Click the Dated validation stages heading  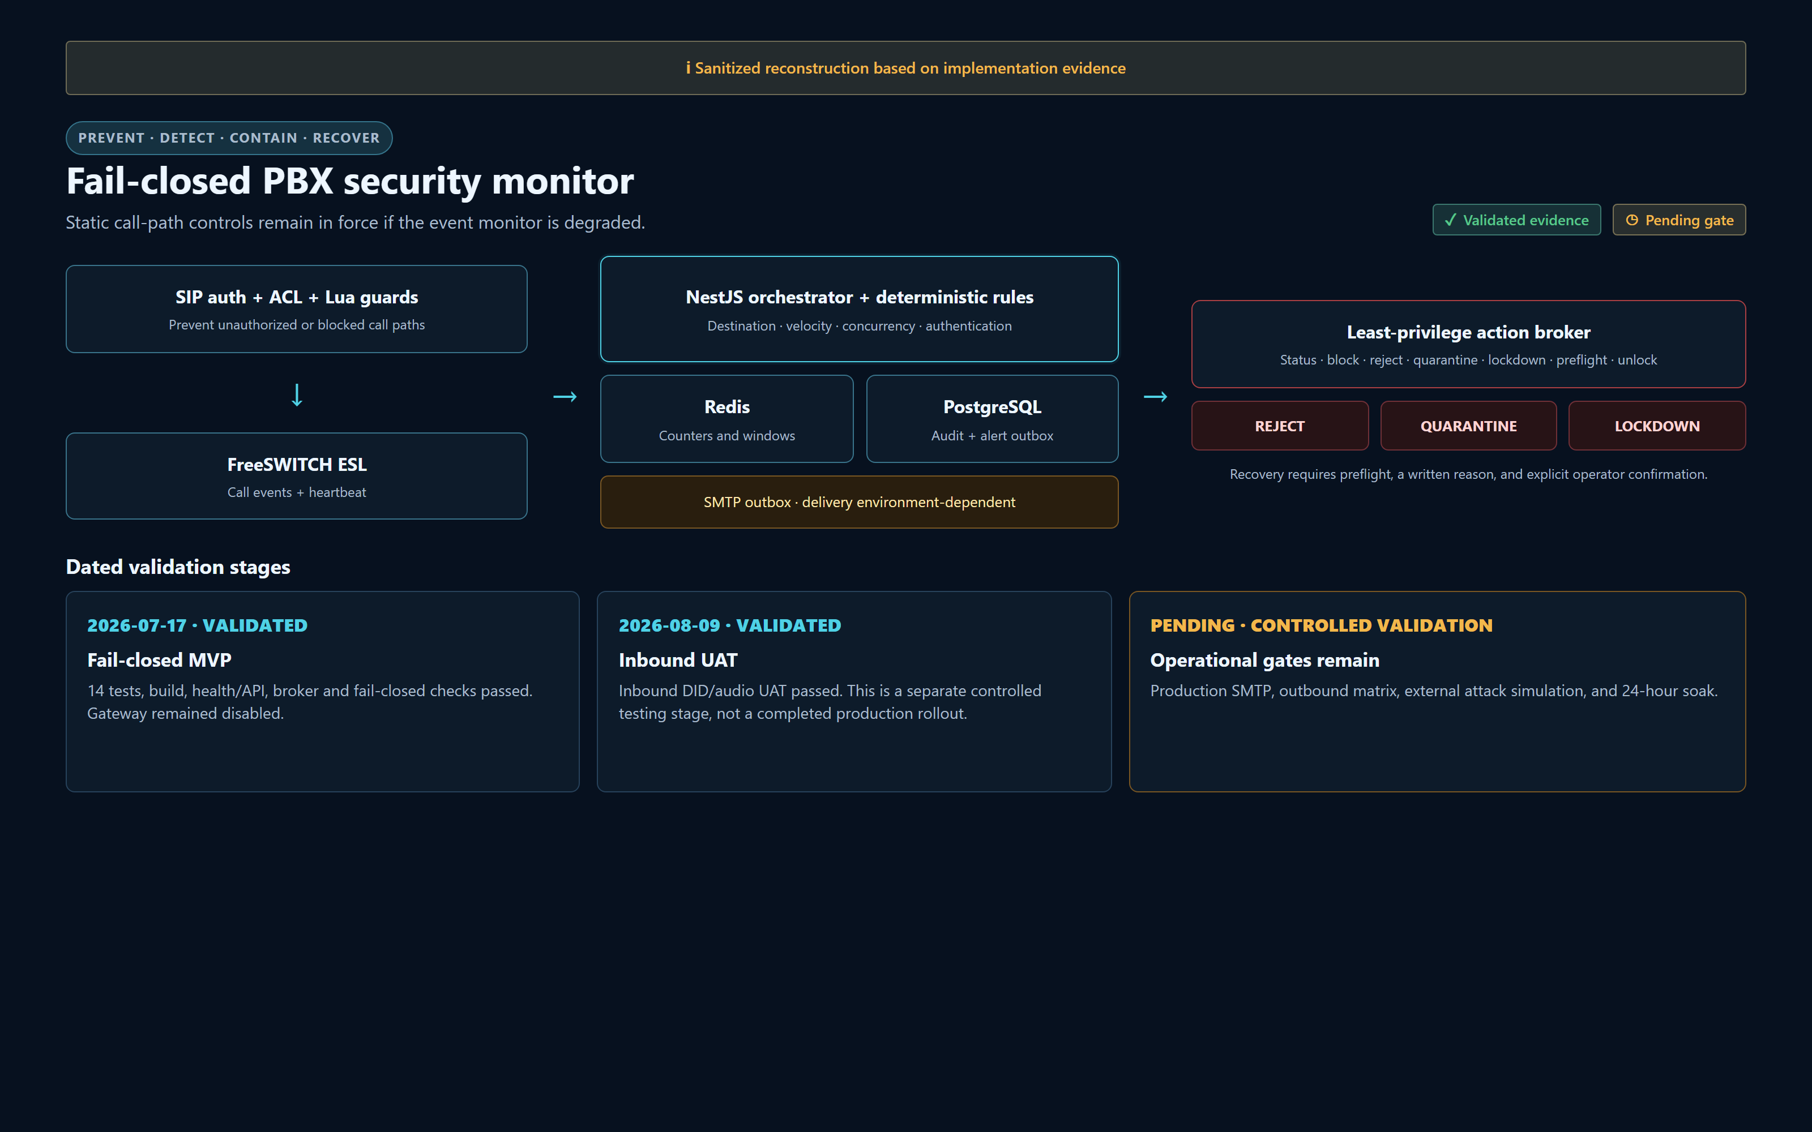pyautogui.click(x=178, y=568)
